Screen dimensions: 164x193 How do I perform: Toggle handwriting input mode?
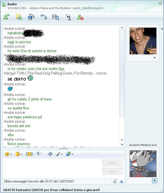click(115, 181)
